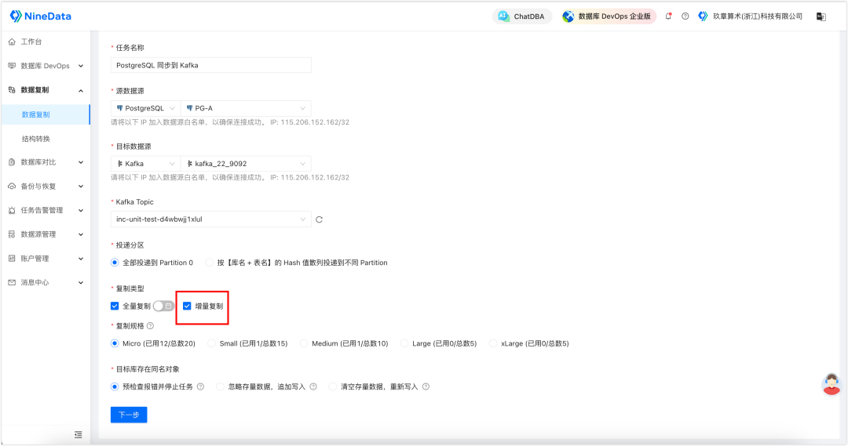Toggle the switch next to 全量复制
Viewport: 848px width, 446px height.
point(163,306)
